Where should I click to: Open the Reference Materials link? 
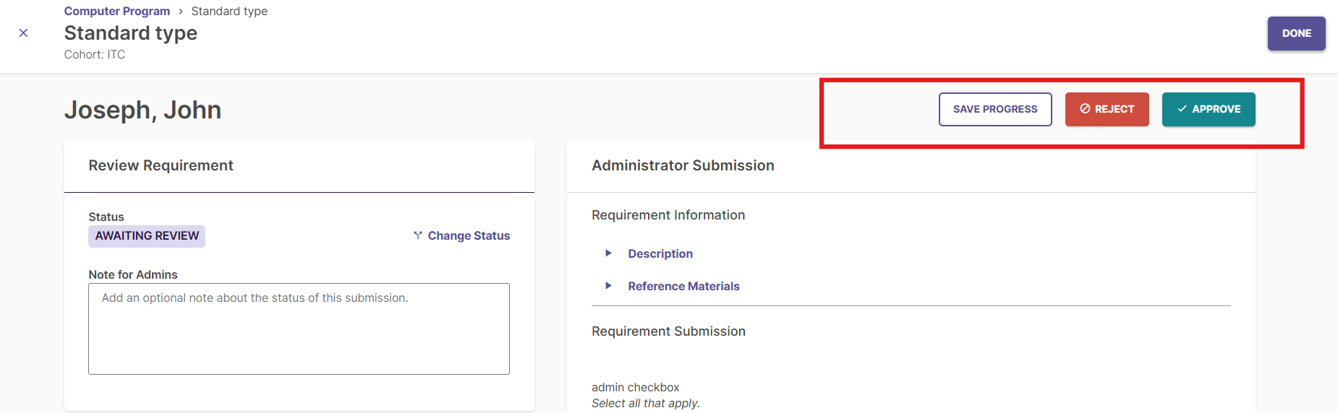(683, 286)
